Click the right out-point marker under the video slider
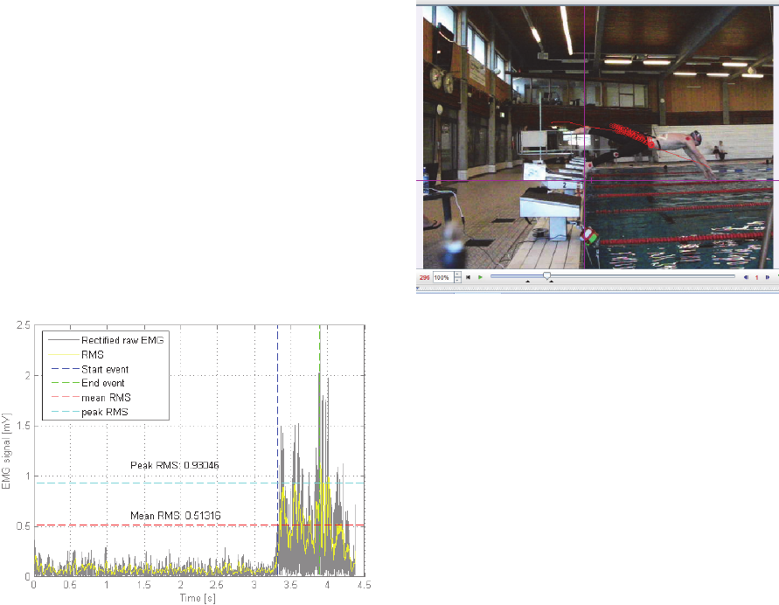779x605 pixels. point(550,282)
